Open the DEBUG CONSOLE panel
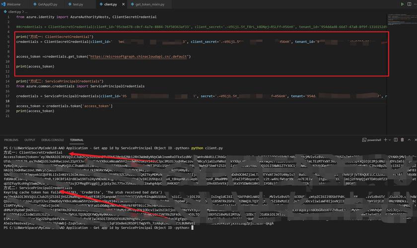This screenshot has width=417, height=248. click(53, 140)
